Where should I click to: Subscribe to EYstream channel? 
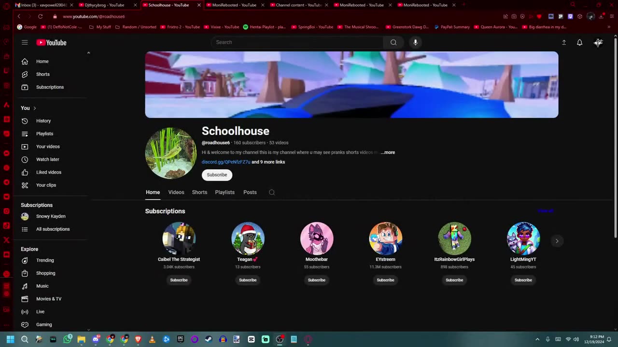385,280
